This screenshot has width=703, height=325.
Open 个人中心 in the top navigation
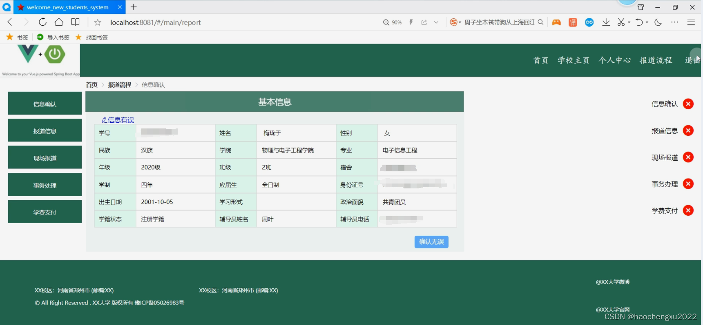click(x=615, y=60)
